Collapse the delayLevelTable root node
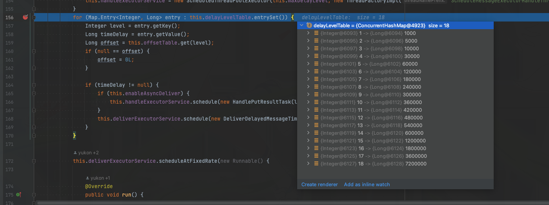549x205 pixels. [x=301, y=25]
